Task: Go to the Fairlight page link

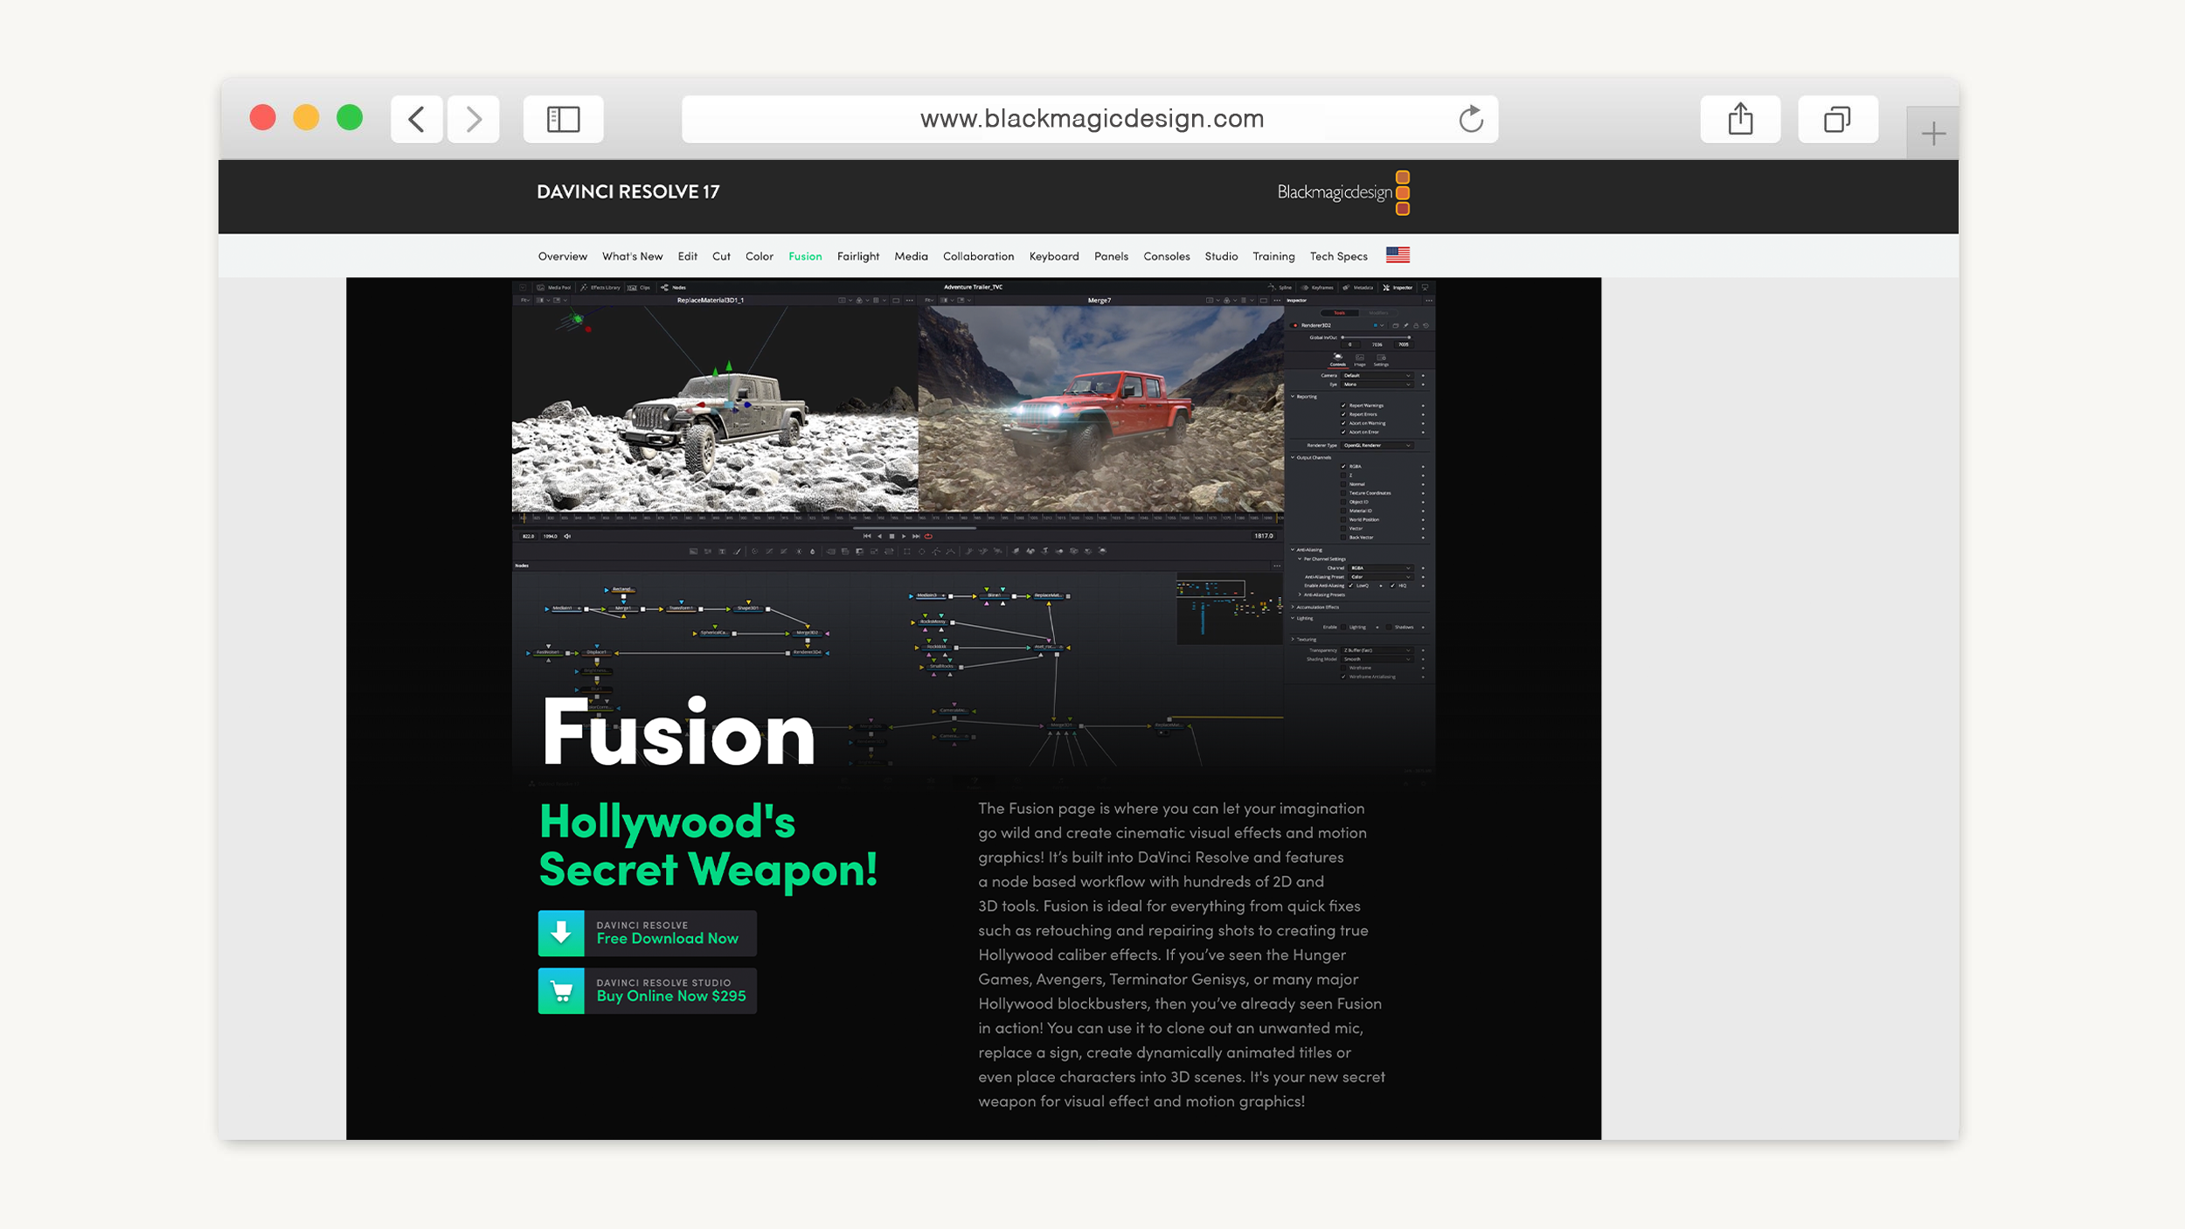Action: click(857, 256)
